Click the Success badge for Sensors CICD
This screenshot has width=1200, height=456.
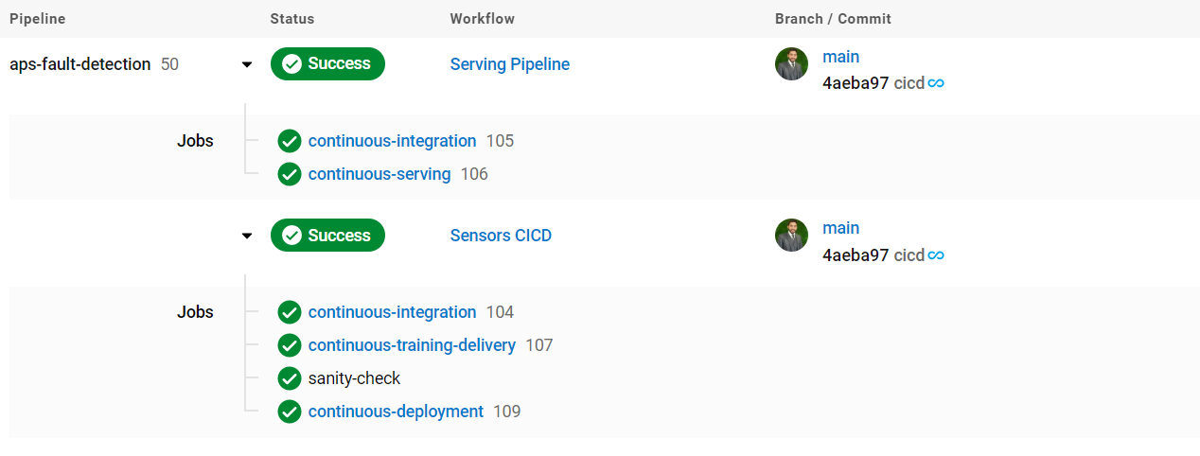(x=327, y=236)
